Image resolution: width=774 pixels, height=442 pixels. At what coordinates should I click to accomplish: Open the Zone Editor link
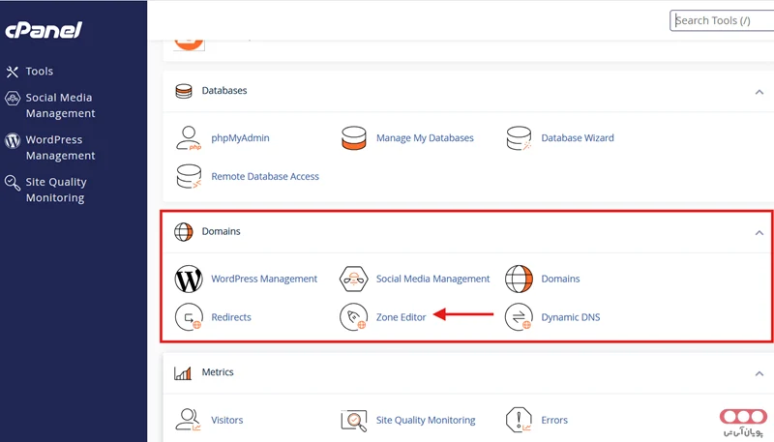click(x=401, y=317)
